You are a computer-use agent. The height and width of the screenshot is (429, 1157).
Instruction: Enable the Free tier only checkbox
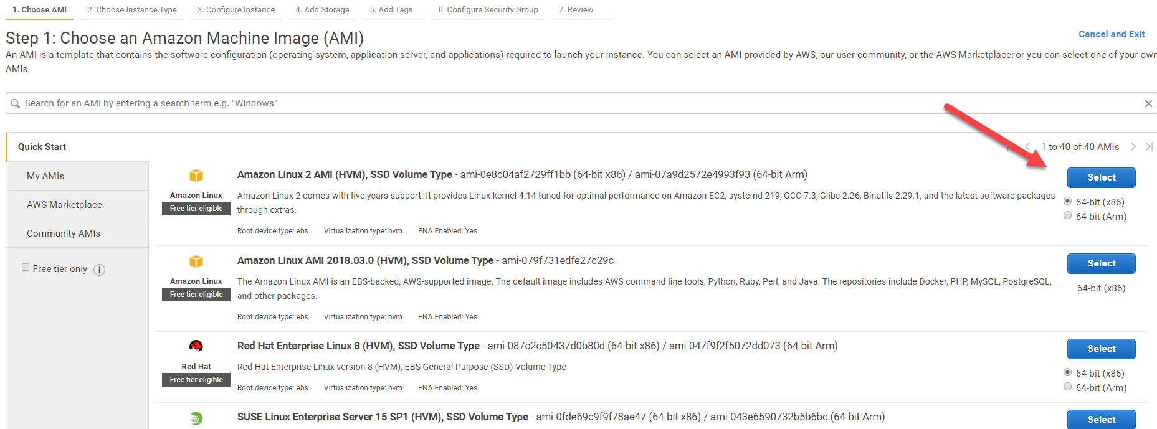[26, 268]
